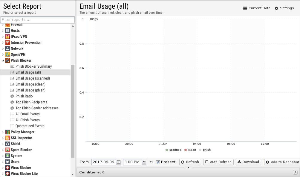Click the Virus Blocker icon

[x=7, y=168]
